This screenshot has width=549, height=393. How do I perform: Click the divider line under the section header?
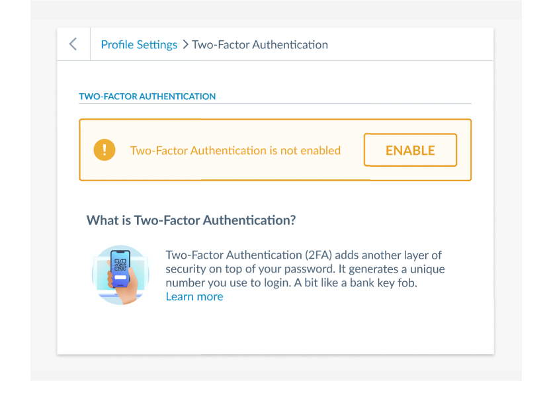coord(275,104)
